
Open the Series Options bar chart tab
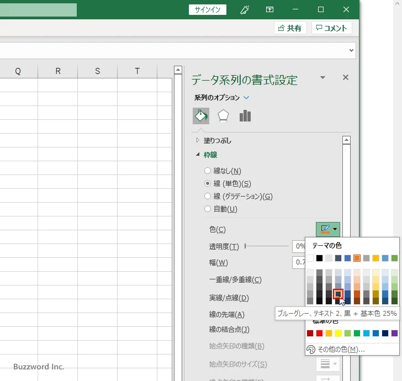coord(245,116)
